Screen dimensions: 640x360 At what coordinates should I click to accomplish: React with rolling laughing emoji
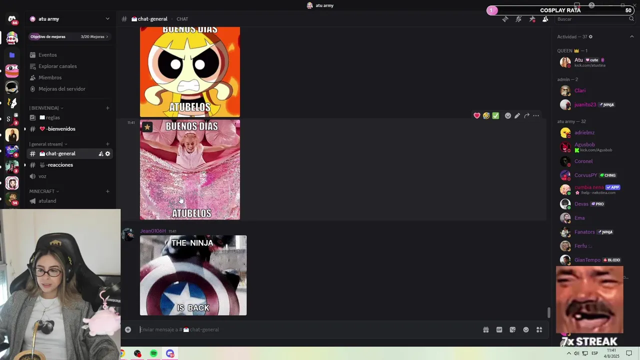pos(486,115)
